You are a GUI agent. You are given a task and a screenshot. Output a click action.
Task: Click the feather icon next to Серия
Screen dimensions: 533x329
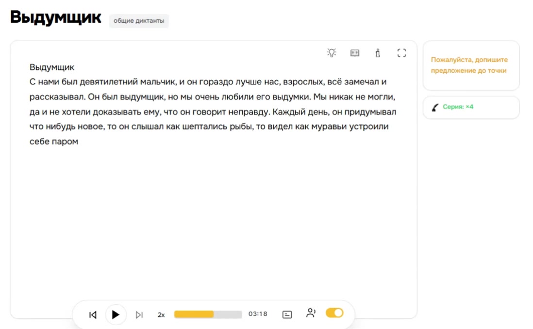(x=435, y=108)
